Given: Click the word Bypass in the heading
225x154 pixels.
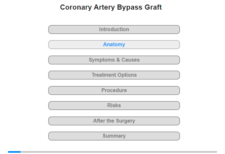Looking at the screenshot, I should point(126,7).
